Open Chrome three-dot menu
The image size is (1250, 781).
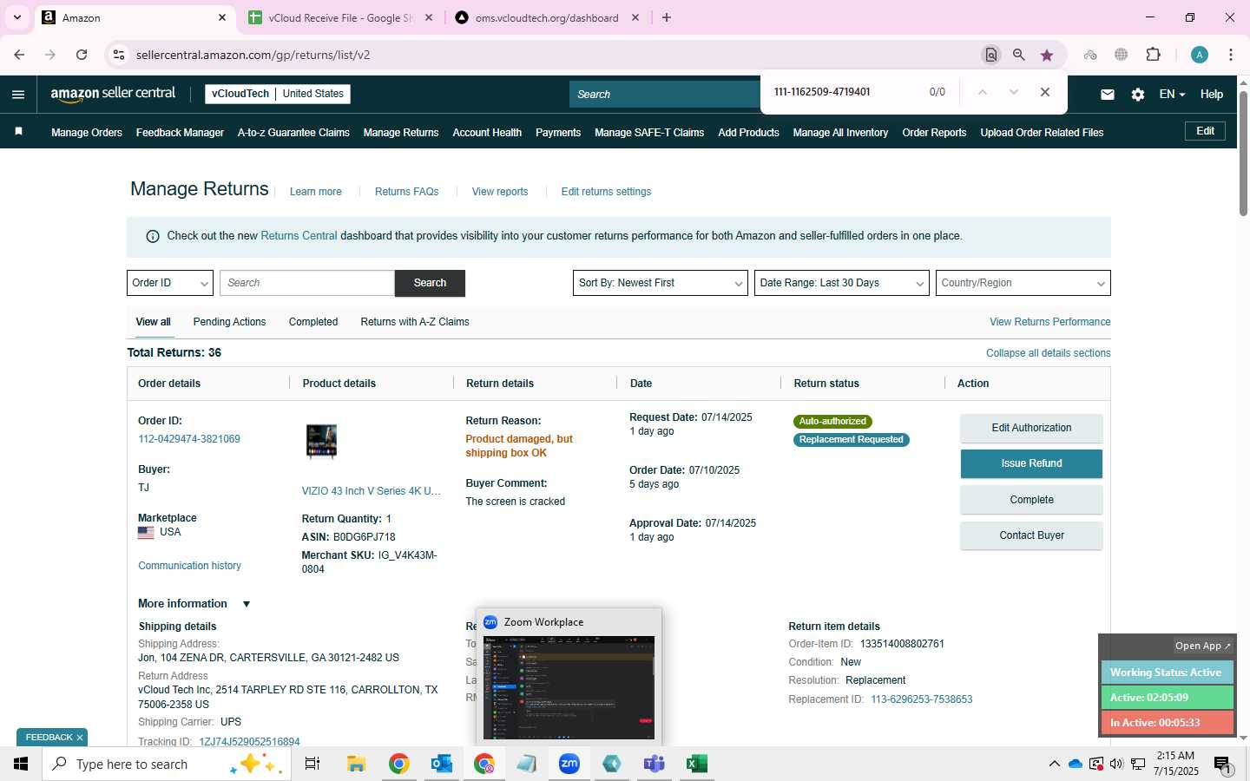(x=1231, y=55)
